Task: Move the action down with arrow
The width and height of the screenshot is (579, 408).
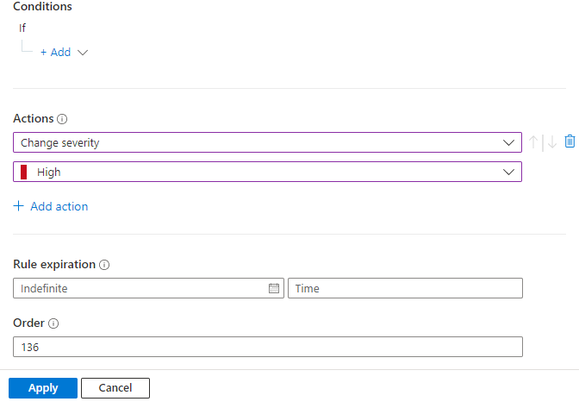Action: pyautogui.click(x=551, y=142)
